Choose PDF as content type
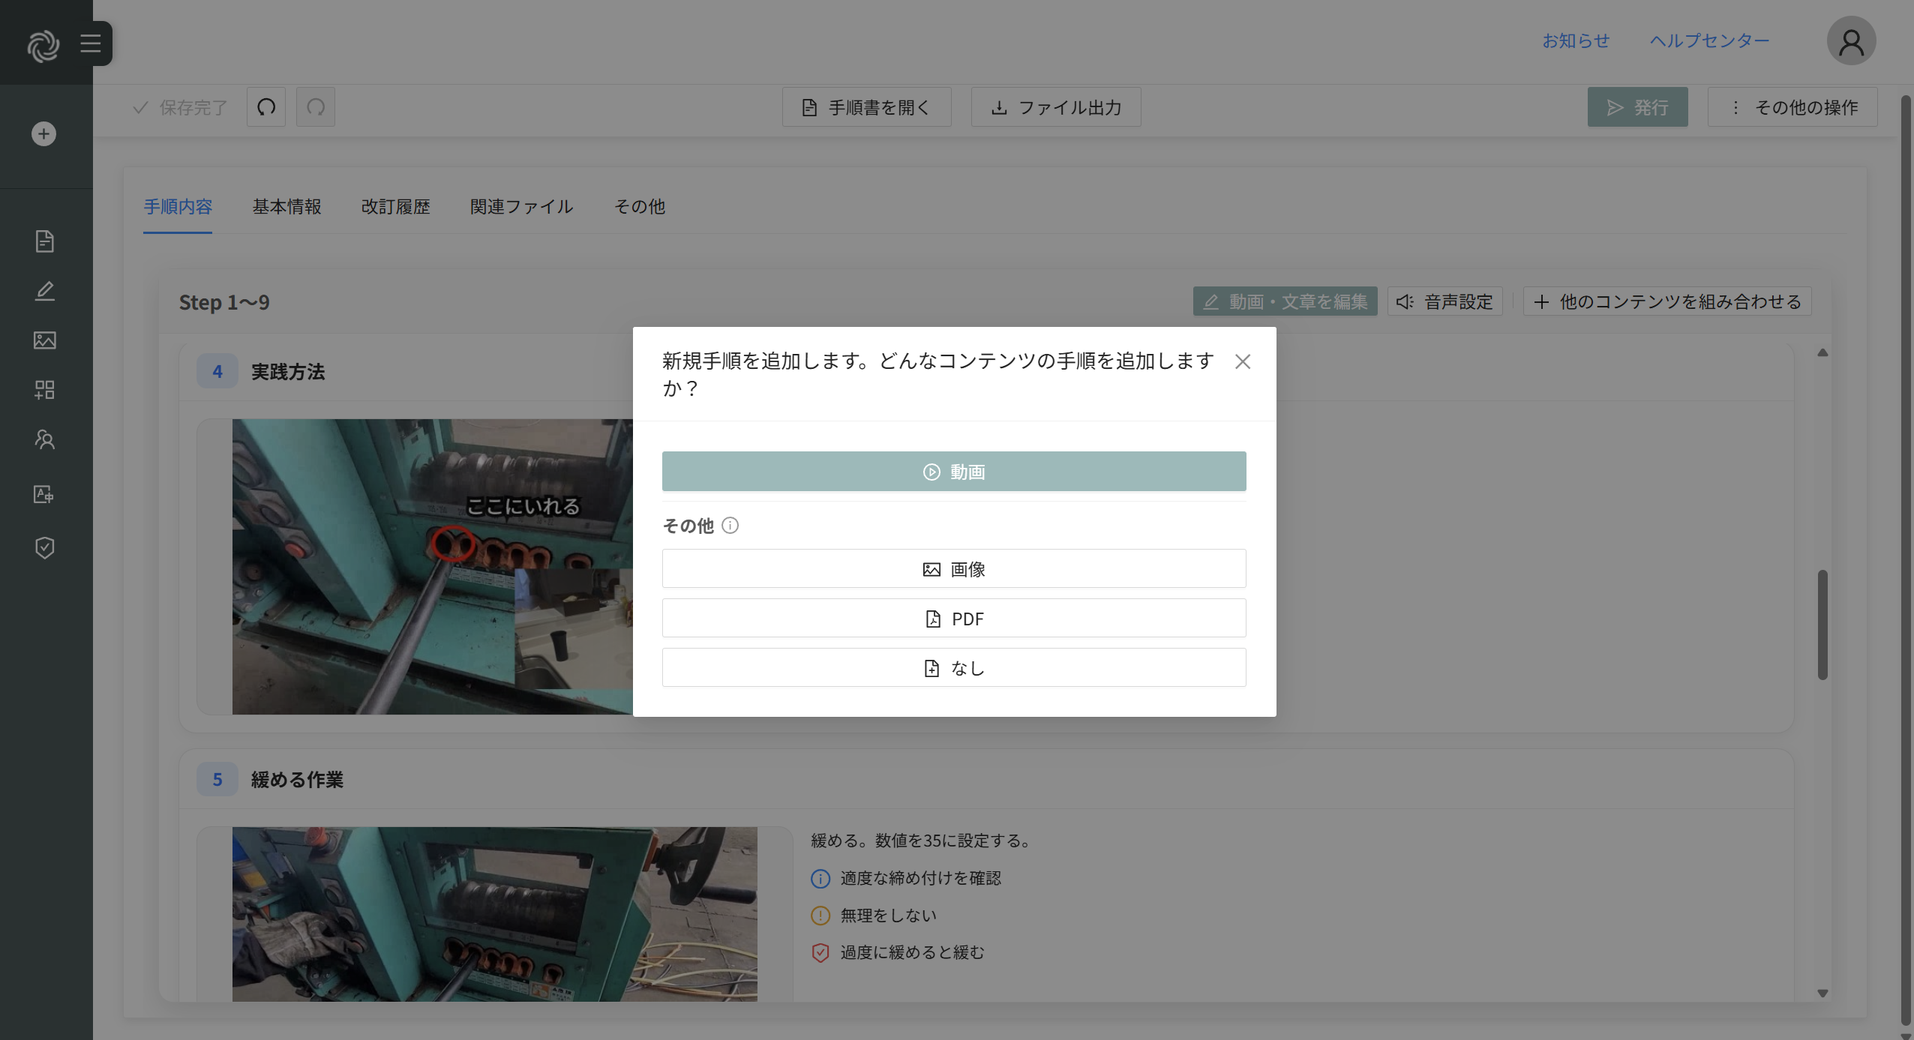The width and height of the screenshot is (1914, 1040). (953, 619)
